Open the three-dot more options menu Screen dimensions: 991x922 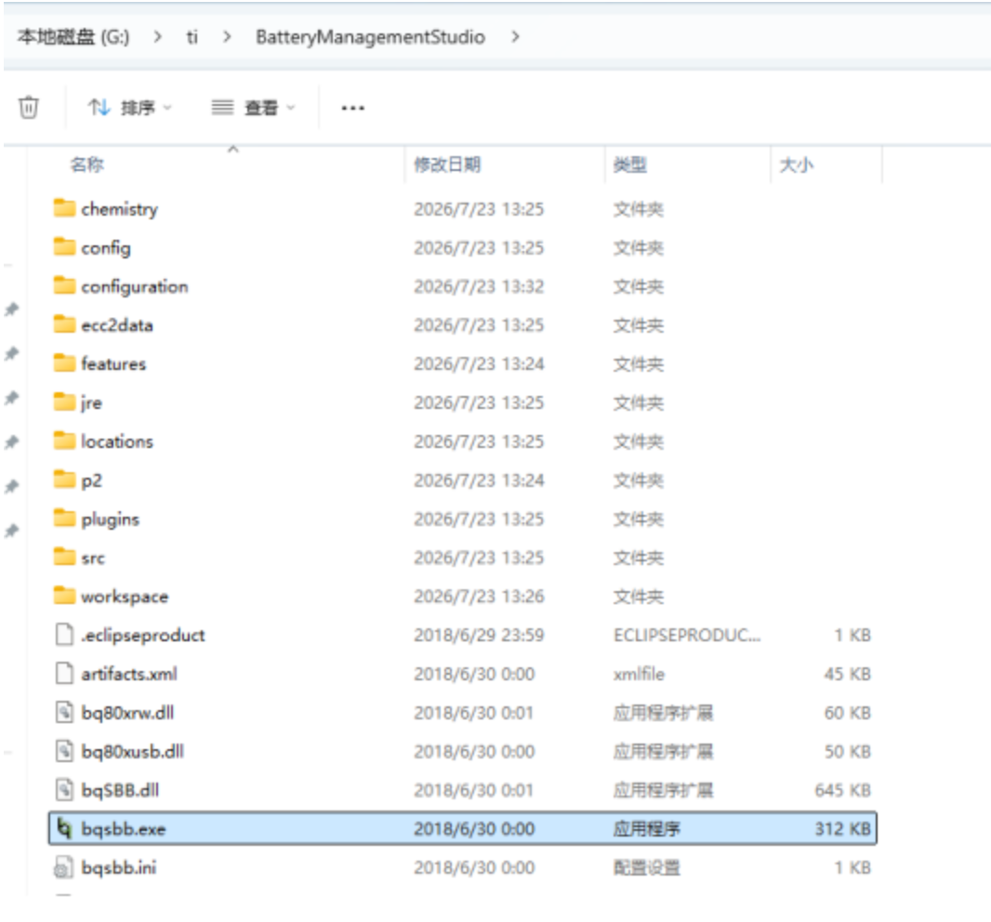coord(352,108)
